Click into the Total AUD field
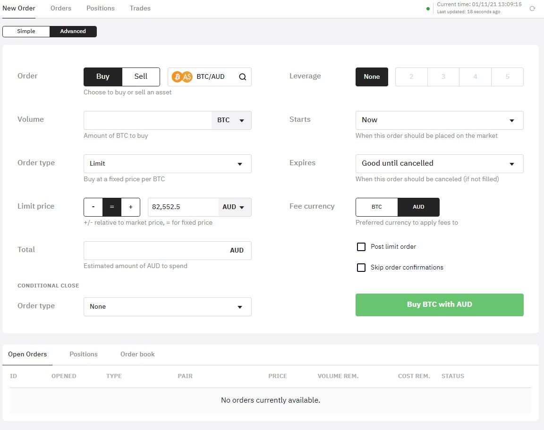 coord(168,250)
